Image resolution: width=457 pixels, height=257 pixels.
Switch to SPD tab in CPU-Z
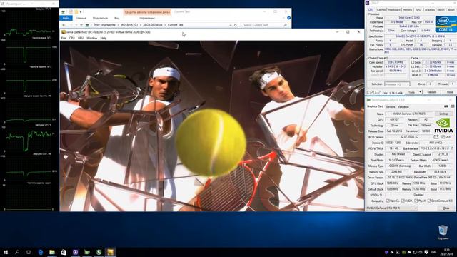click(418, 9)
